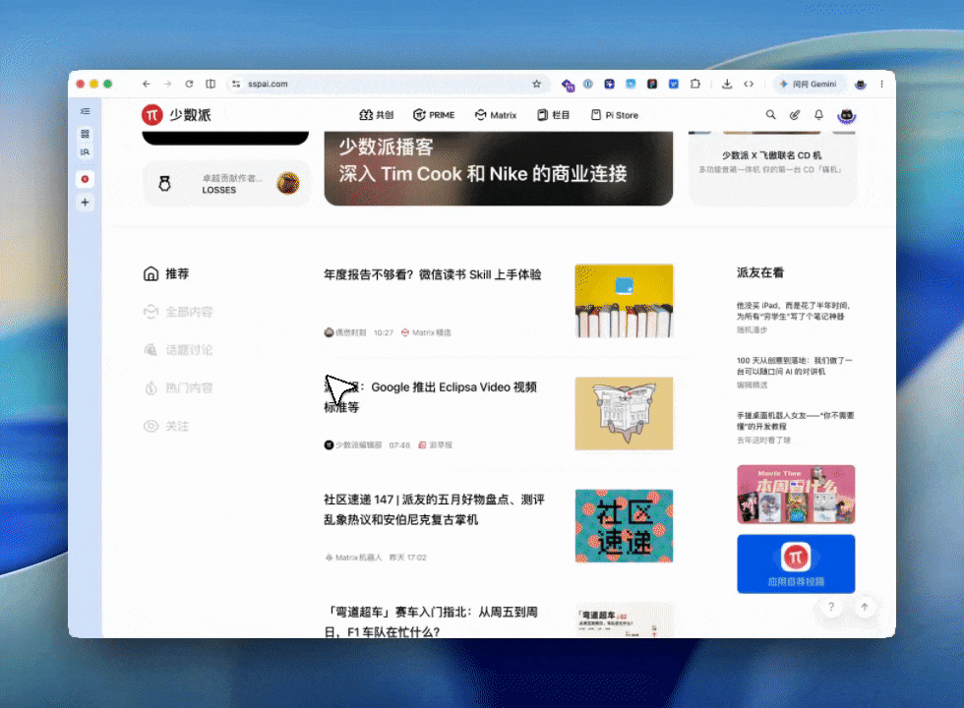
Task: Click the back to top arrow button
Action: [x=865, y=608]
